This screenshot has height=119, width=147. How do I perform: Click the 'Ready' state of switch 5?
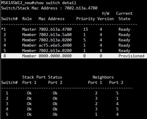(124, 51)
